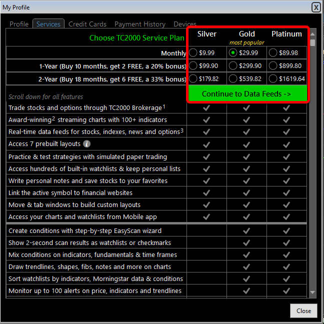Open the Payment History tab

click(x=140, y=24)
